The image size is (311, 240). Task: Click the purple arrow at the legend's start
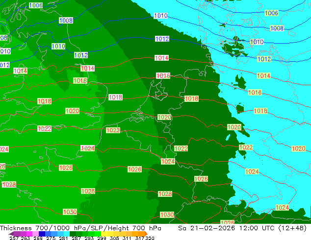coord(11,234)
